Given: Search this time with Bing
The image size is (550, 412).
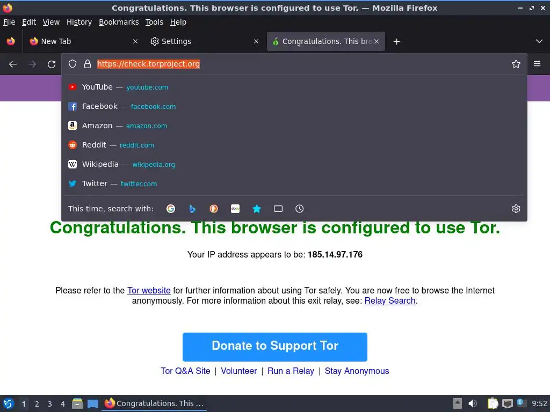Looking at the screenshot, I should point(192,209).
